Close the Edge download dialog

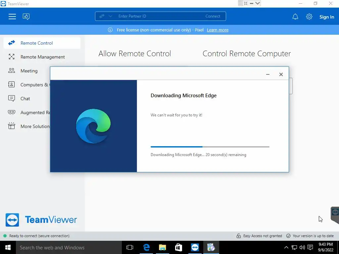click(281, 74)
